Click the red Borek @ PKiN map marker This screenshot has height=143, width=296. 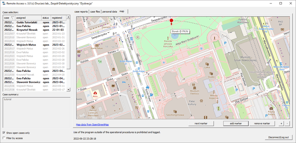click(x=171, y=20)
